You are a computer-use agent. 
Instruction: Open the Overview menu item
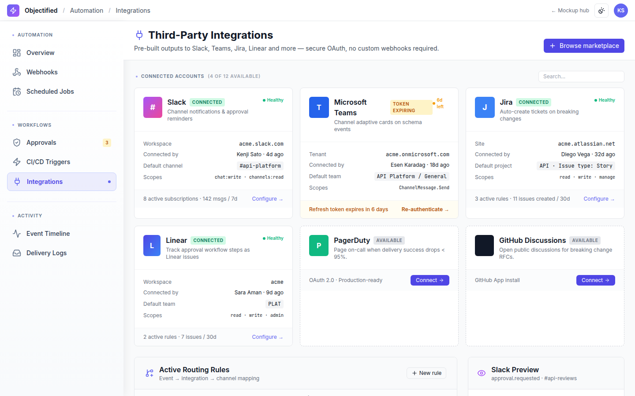(62, 53)
